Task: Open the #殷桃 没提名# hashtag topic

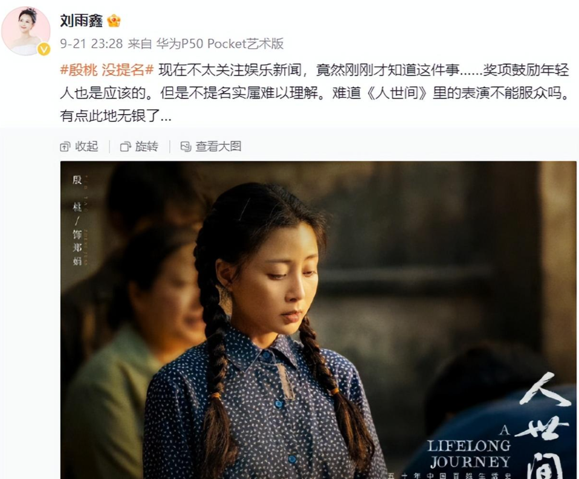Action: click(107, 69)
